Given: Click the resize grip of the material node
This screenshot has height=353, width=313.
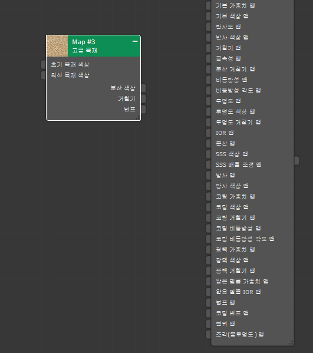Looking at the screenshot, I should [x=291, y=343].
